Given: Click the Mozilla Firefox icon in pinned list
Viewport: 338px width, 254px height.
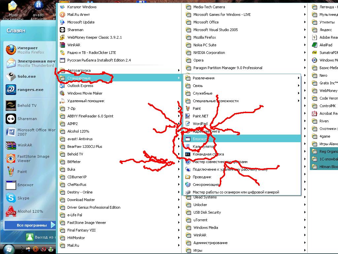Looking at the screenshot, I should tap(11, 50).
